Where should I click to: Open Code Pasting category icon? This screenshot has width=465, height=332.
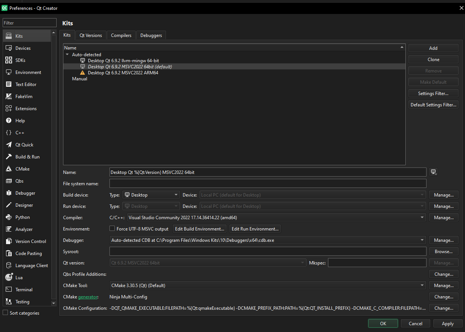click(x=9, y=253)
